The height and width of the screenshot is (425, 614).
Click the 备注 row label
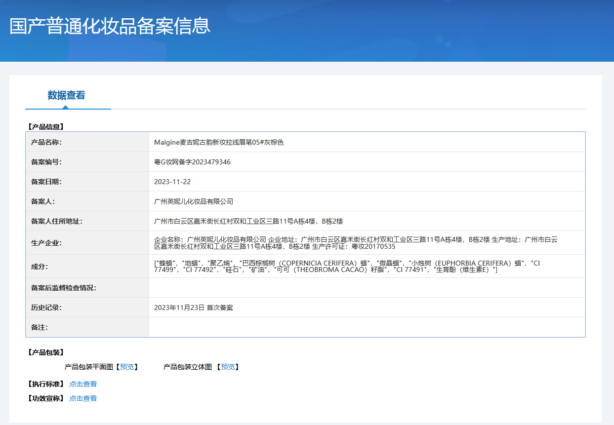40,327
